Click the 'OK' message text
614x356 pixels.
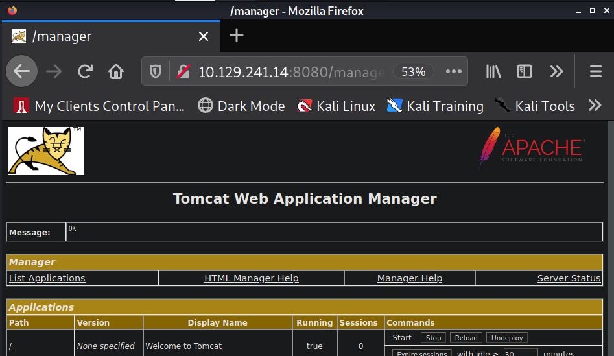tap(73, 228)
